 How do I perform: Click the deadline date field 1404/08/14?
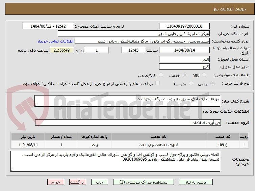(184, 50)
